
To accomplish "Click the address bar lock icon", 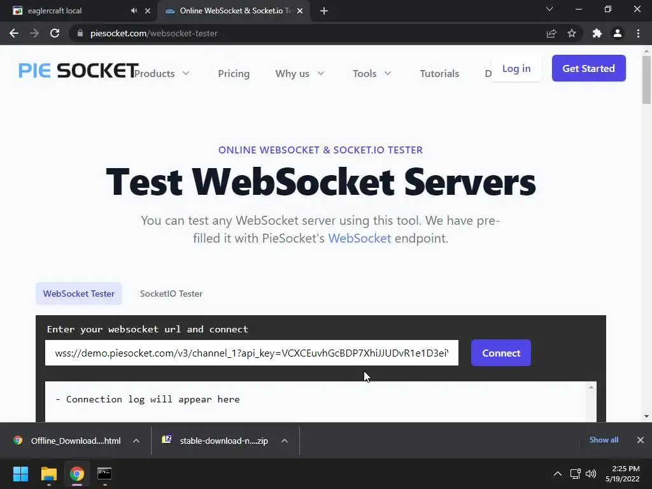I will (x=80, y=33).
